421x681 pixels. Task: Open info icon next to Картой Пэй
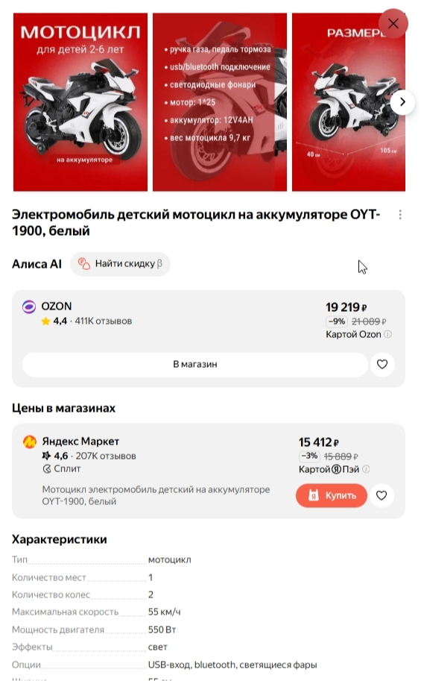(366, 469)
